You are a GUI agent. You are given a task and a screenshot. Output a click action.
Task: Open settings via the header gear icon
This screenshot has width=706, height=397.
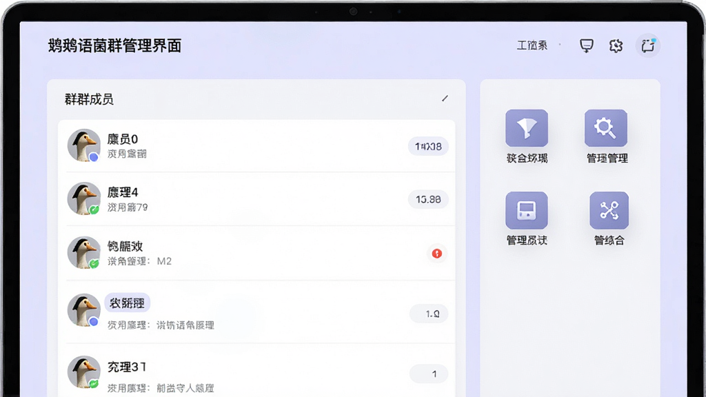pyautogui.click(x=616, y=46)
